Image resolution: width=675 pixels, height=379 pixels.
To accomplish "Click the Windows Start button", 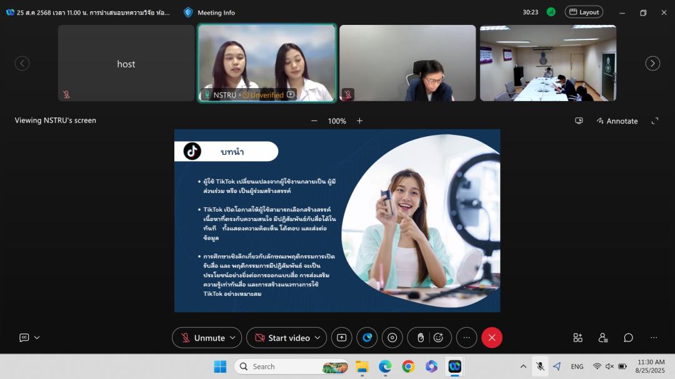I will click(x=220, y=367).
